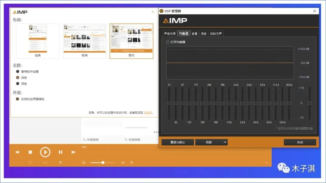Click the 2.0k equalizer band slider
The width and height of the screenshot is (326, 183).
pos(242,103)
